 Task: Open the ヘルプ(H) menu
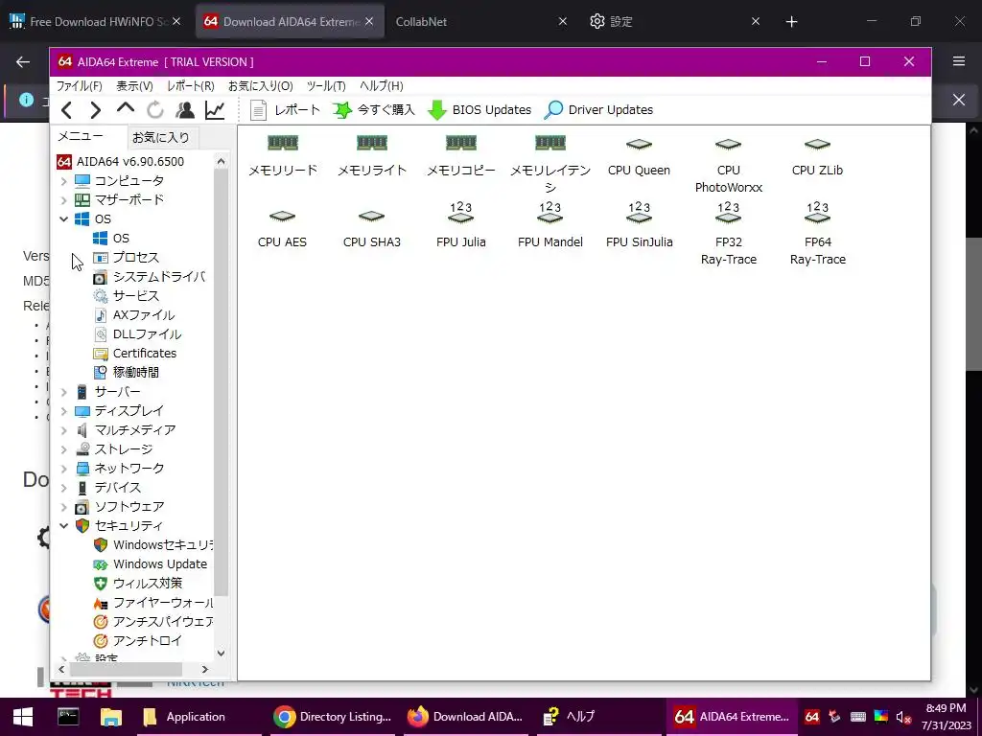[x=382, y=85]
